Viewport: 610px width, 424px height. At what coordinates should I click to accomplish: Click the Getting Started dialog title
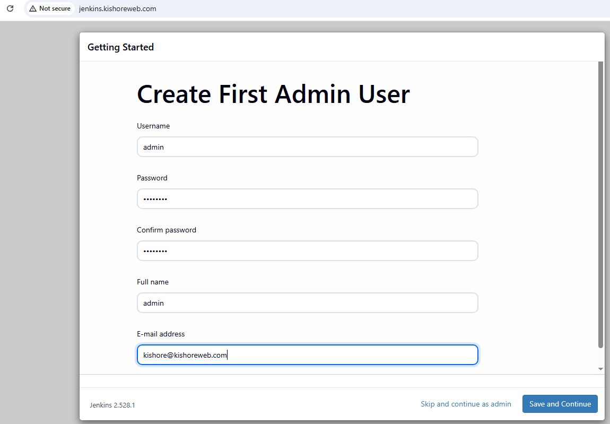120,47
